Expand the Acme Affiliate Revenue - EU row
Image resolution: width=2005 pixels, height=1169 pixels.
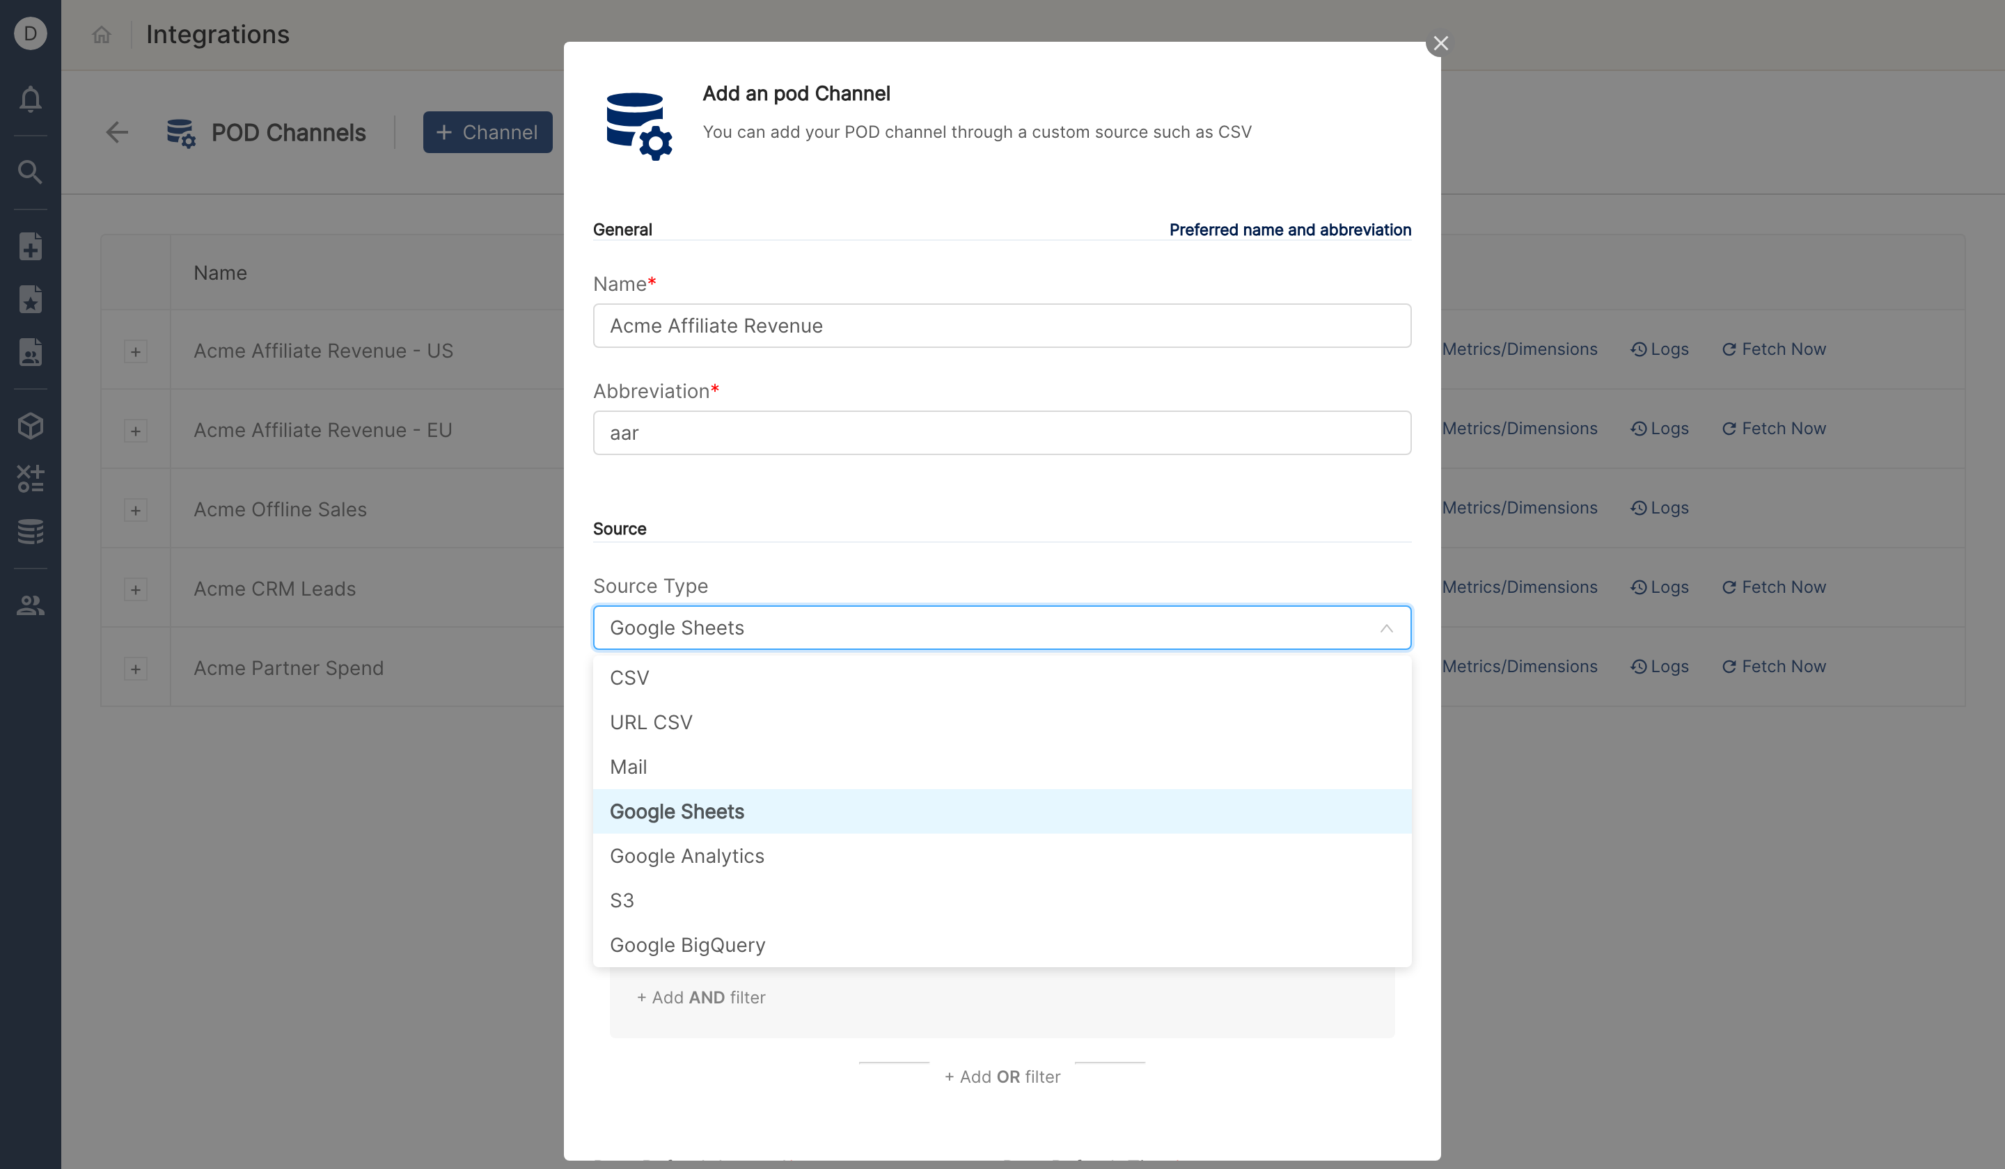pos(135,431)
